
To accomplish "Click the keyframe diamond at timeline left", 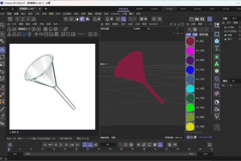I will click(x=10, y=145).
